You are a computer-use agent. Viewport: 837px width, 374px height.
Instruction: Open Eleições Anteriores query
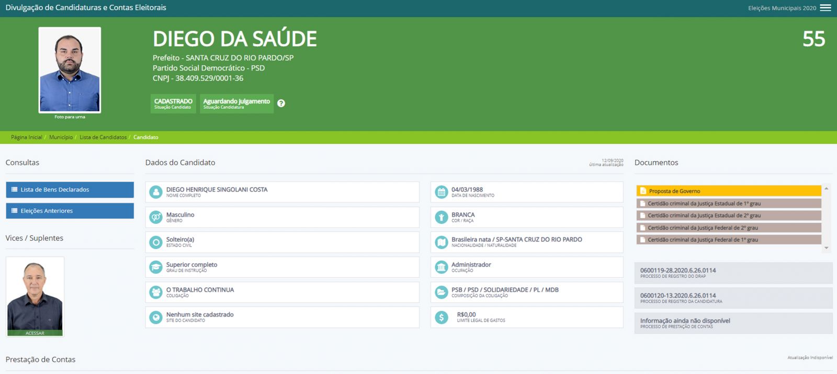coord(70,211)
